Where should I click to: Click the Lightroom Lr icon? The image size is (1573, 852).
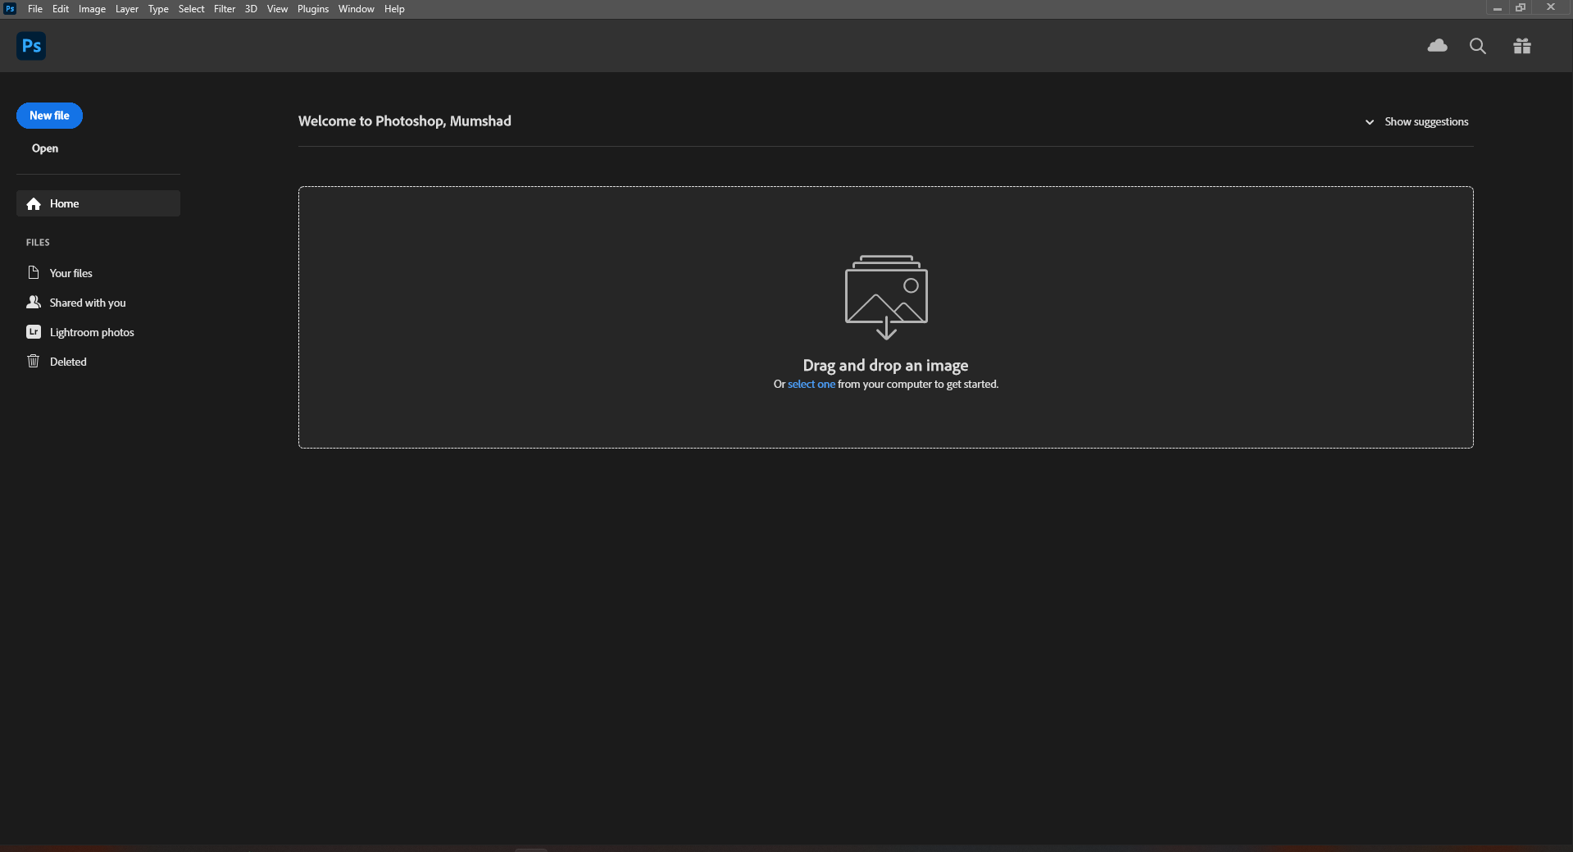click(x=34, y=332)
